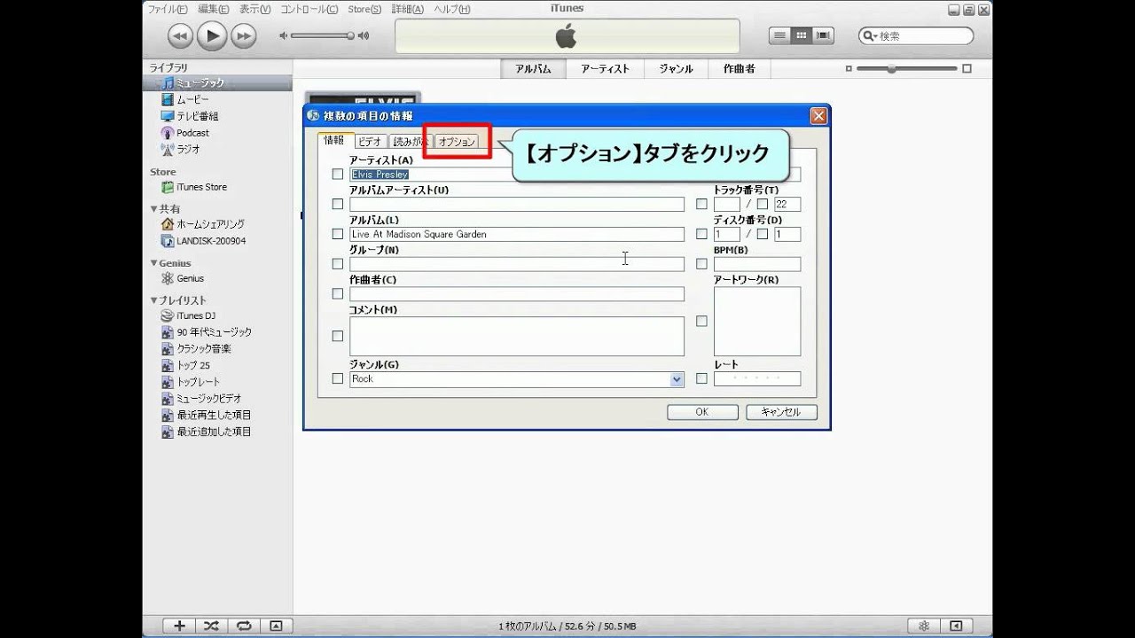This screenshot has width=1135, height=638.
Task: Switch to grid view
Action: 802,35
